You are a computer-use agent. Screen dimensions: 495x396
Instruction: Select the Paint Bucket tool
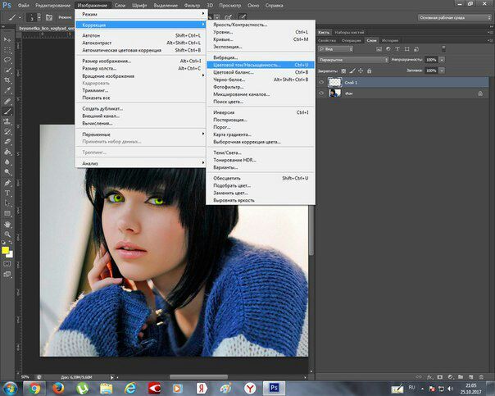click(x=7, y=152)
